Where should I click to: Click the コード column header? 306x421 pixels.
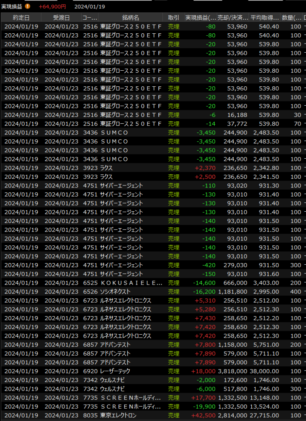click(x=90, y=17)
